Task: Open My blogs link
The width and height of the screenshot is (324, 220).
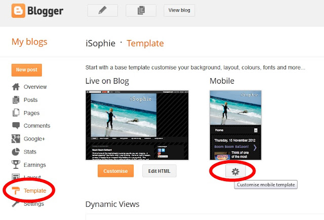Action: [x=29, y=42]
